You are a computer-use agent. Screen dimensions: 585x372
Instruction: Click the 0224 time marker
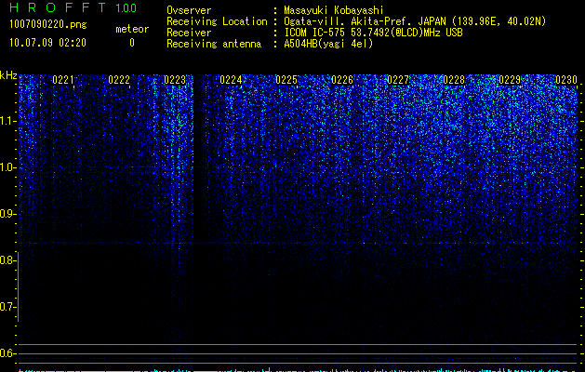(231, 80)
